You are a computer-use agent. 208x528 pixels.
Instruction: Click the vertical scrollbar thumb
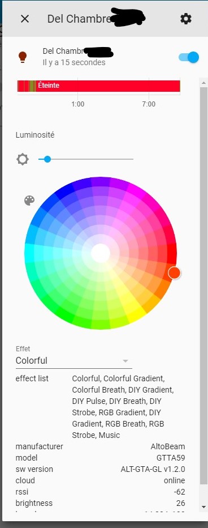[203, 286]
